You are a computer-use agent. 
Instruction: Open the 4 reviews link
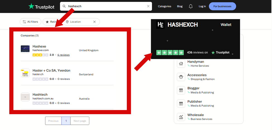pos(63,55)
